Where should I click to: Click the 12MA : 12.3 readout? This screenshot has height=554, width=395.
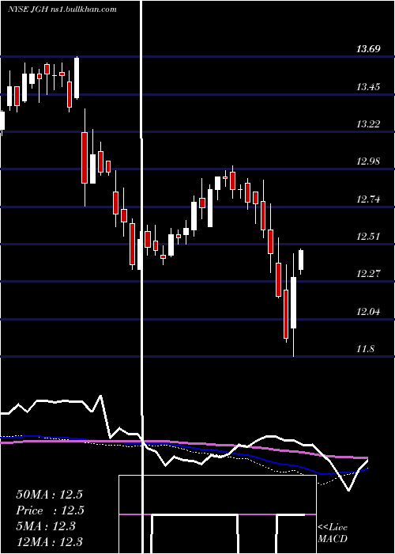click(x=49, y=542)
